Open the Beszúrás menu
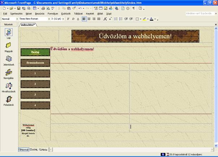This screenshot has width=218, height=157. coord(40,13)
